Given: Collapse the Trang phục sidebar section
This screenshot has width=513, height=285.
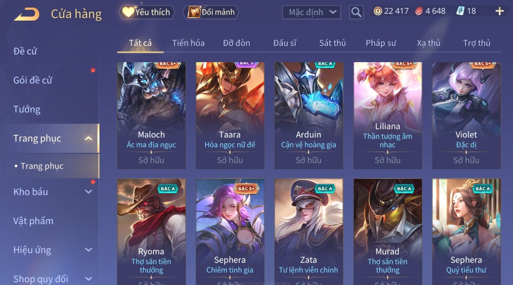Looking at the screenshot, I should (x=88, y=138).
